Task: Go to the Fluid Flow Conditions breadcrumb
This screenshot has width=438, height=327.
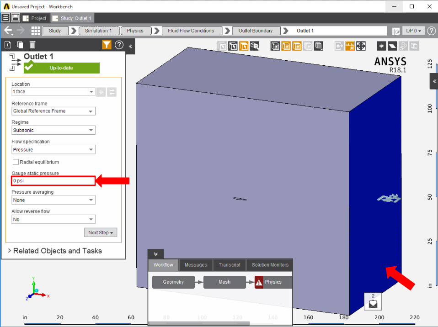Action: pyautogui.click(x=192, y=31)
